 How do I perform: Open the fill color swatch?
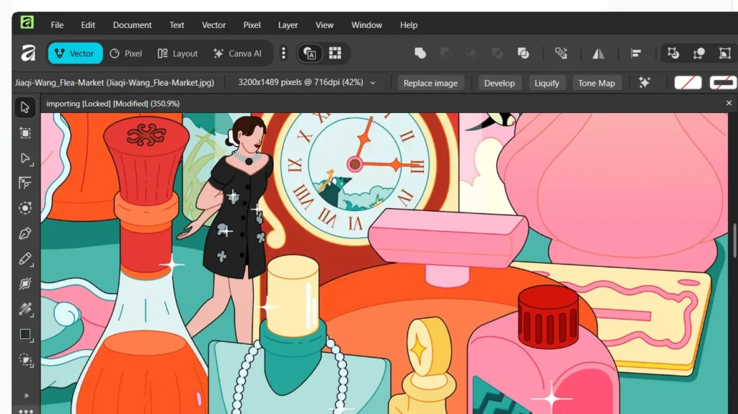point(688,83)
